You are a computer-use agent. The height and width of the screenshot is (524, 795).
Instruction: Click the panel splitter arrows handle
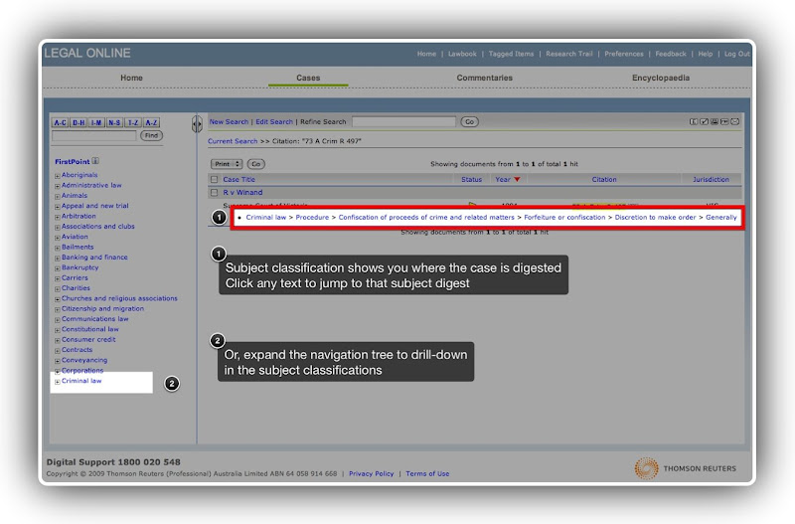[197, 123]
